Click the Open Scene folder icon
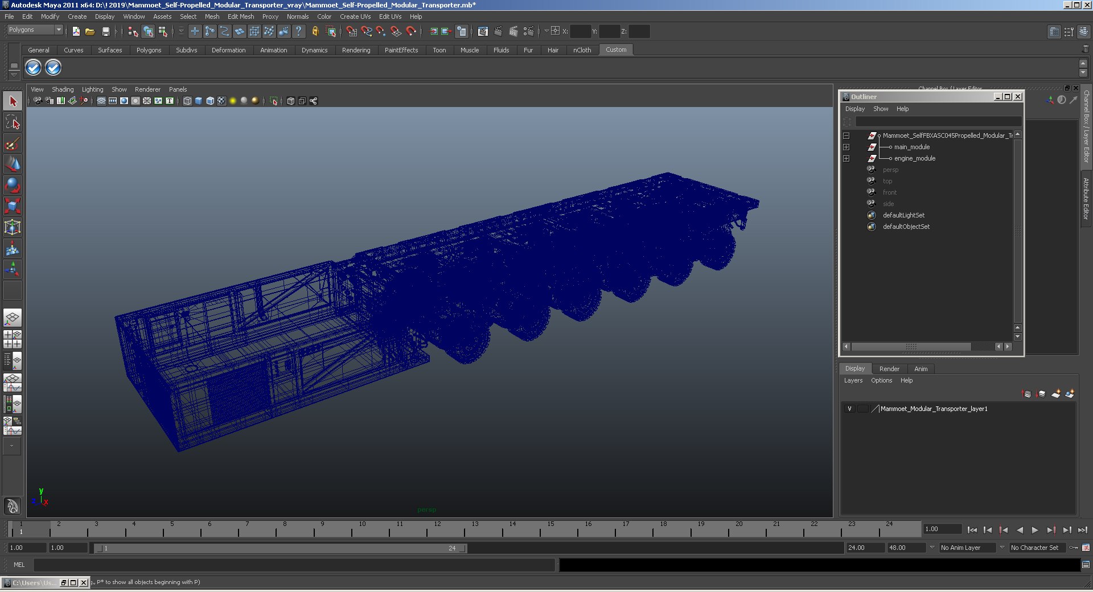Screen dimensions: 1093x592 pos(90,31)
